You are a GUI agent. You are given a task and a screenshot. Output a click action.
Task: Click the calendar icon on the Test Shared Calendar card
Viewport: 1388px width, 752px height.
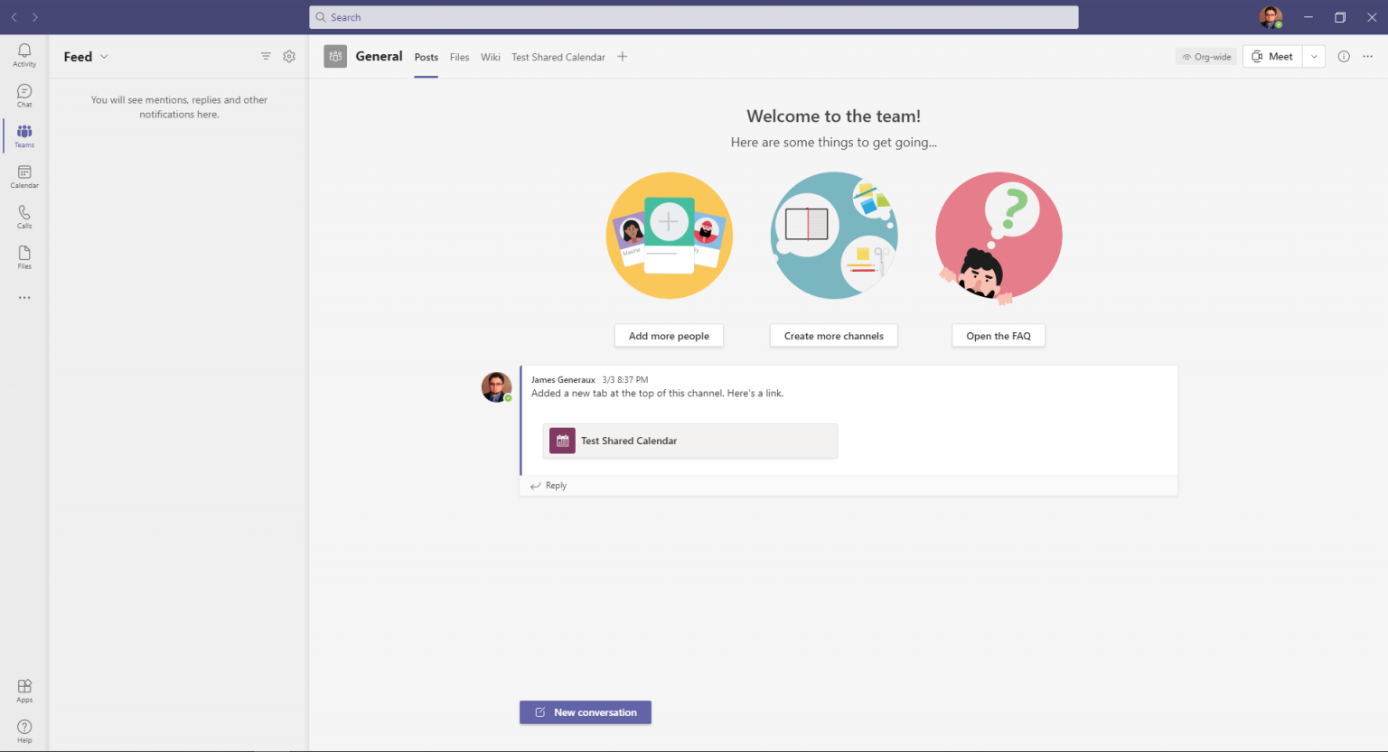[x=562, y=441]
